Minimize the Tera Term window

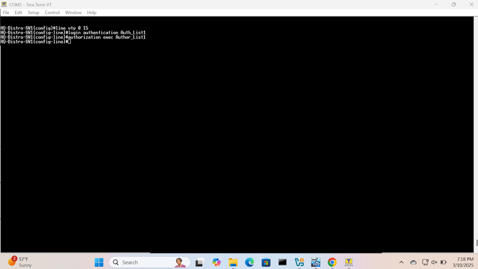436,4
